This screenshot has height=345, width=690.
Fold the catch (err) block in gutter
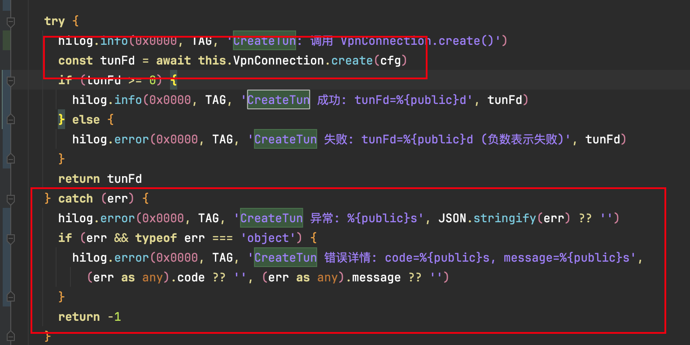click(11, 198)
